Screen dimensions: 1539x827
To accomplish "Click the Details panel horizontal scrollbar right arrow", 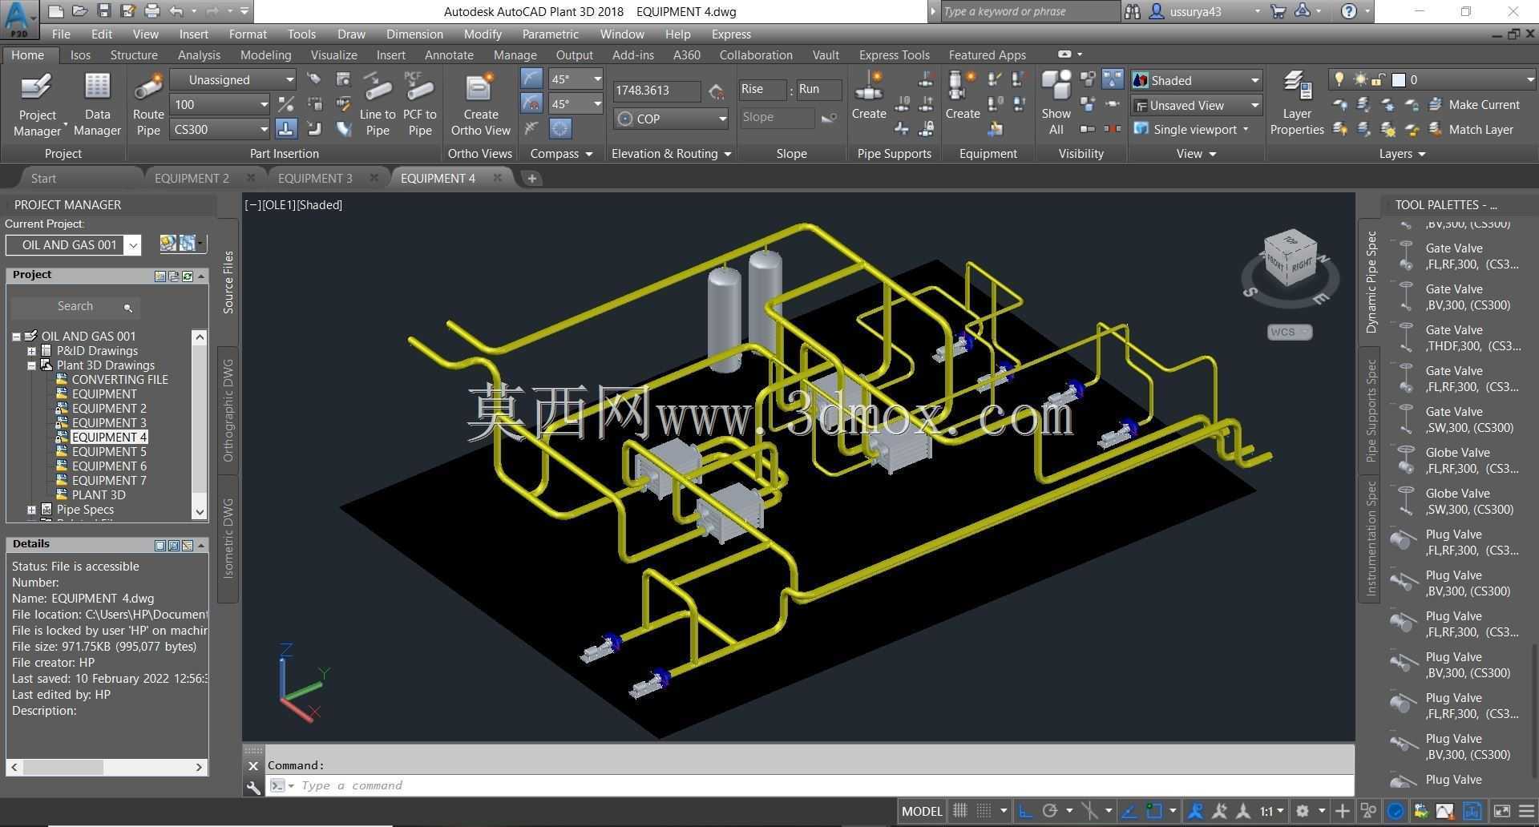I will click(199, 767).
